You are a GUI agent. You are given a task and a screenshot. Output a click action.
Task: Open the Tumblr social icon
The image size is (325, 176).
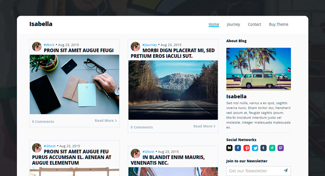(263, 148)
